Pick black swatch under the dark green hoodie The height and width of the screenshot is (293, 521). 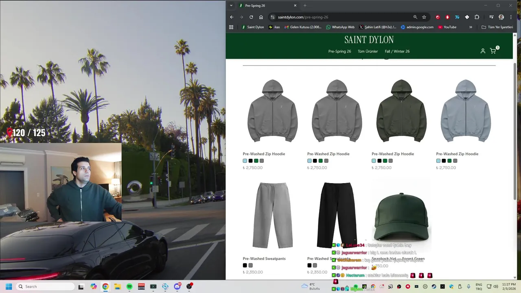tap(379, 161)
